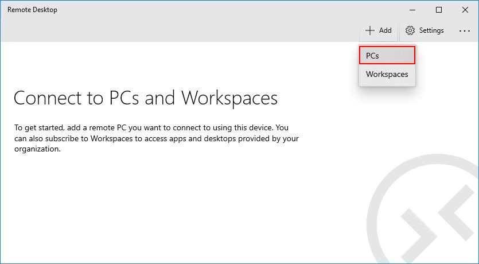Click the word "Workspaces" in the large heading

pos(229,98)
